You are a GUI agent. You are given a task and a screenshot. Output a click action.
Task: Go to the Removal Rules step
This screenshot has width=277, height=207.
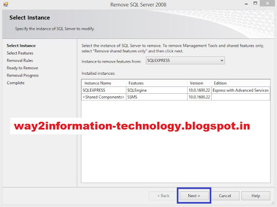(20, 61)
